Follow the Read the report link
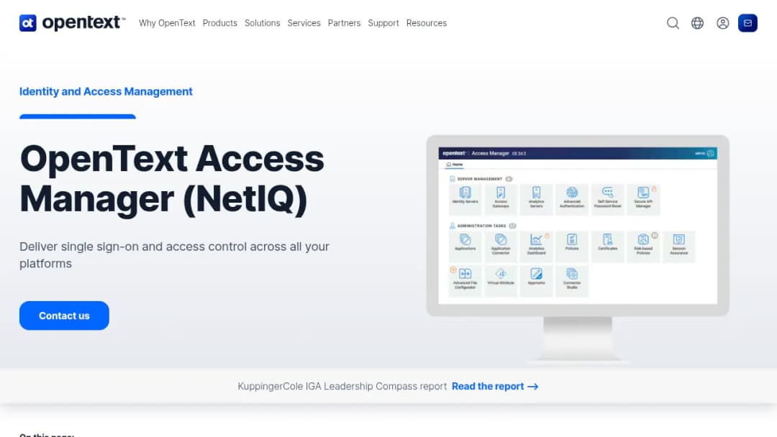The image size is (777, 437). (x=494, y=386)
